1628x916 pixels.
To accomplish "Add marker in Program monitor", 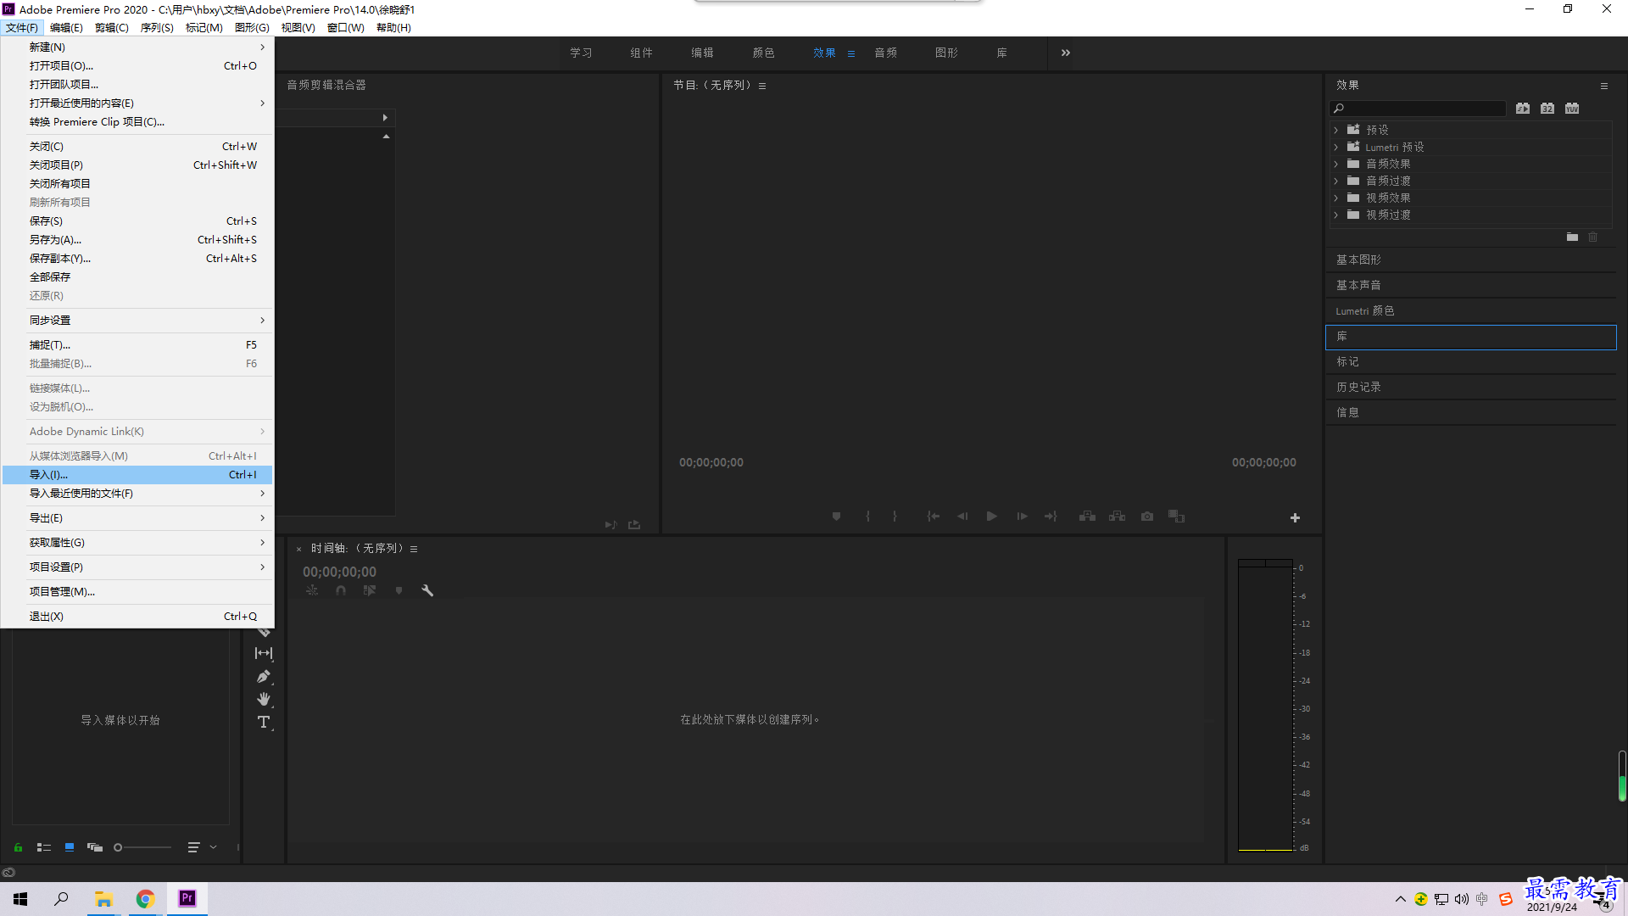I will (836, 517).
